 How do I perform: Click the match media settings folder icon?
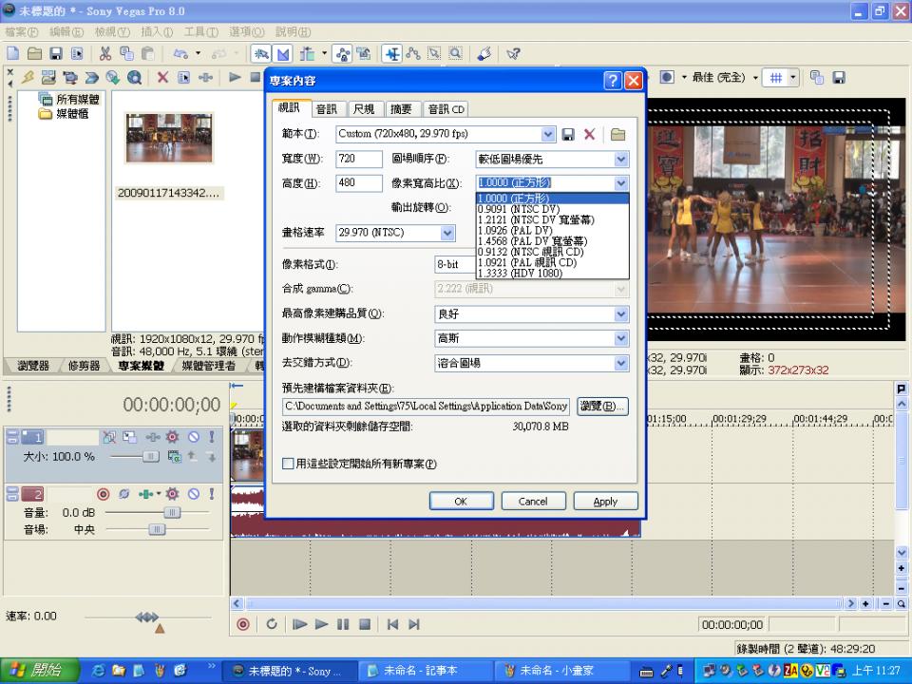pos(617,135)
